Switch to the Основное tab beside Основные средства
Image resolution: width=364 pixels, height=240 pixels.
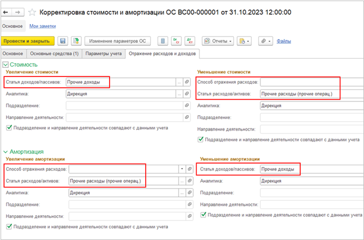coord(13,54)
